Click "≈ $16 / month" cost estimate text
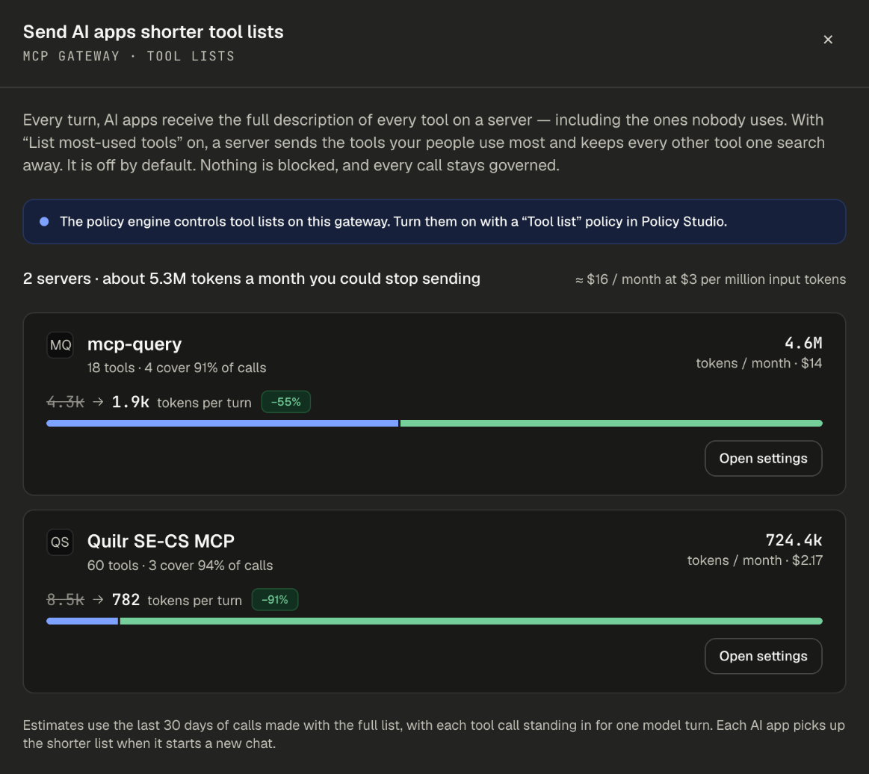Viewport: 869px width, 774px height. pos(710,279)
